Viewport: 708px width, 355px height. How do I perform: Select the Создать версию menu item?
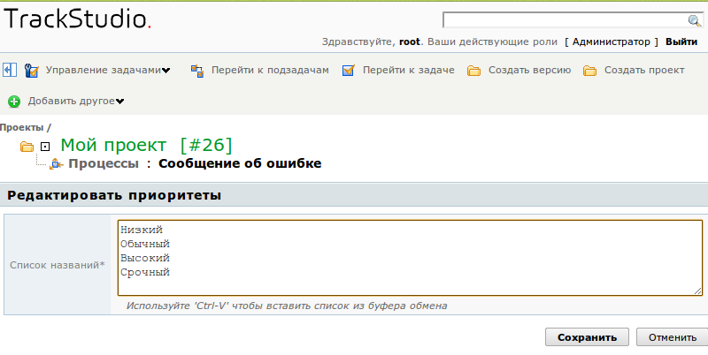[529, 71]
